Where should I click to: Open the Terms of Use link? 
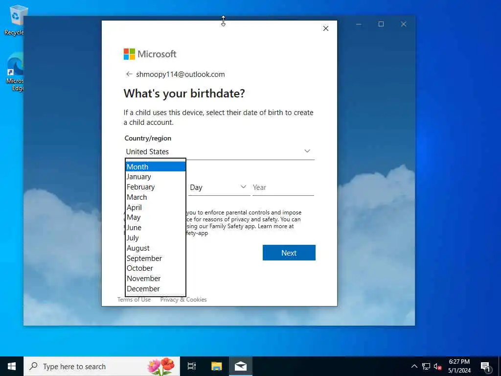134,300
